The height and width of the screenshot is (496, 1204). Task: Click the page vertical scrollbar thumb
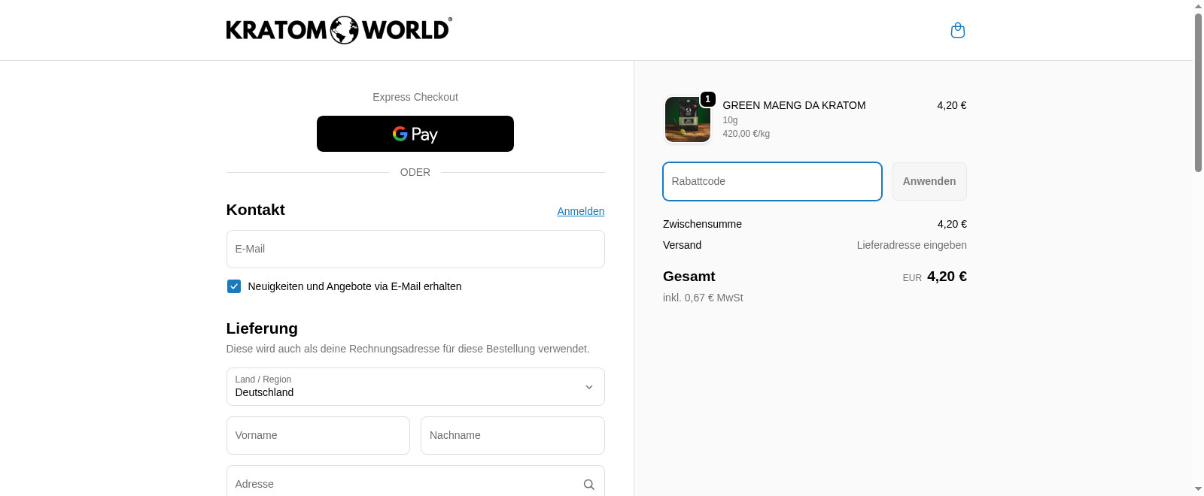point(1198,92)
